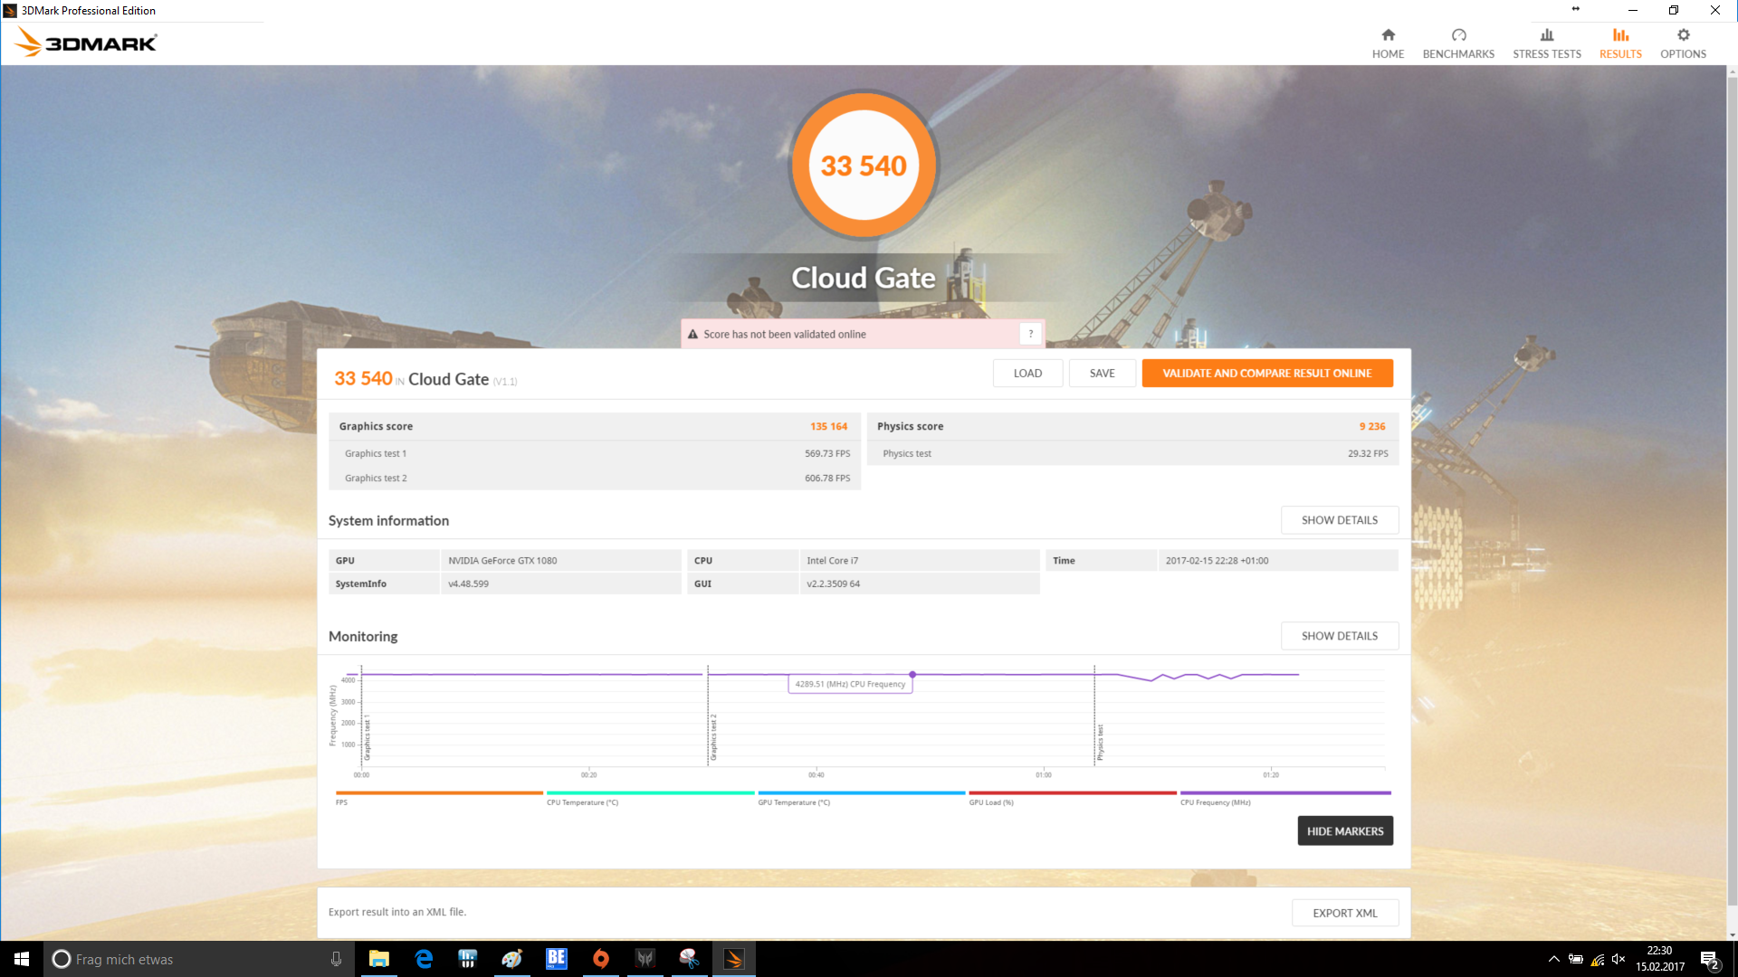The image size is (1738, 977).
Task: Open the BENCHMARKS tab
Action: 1458,43
